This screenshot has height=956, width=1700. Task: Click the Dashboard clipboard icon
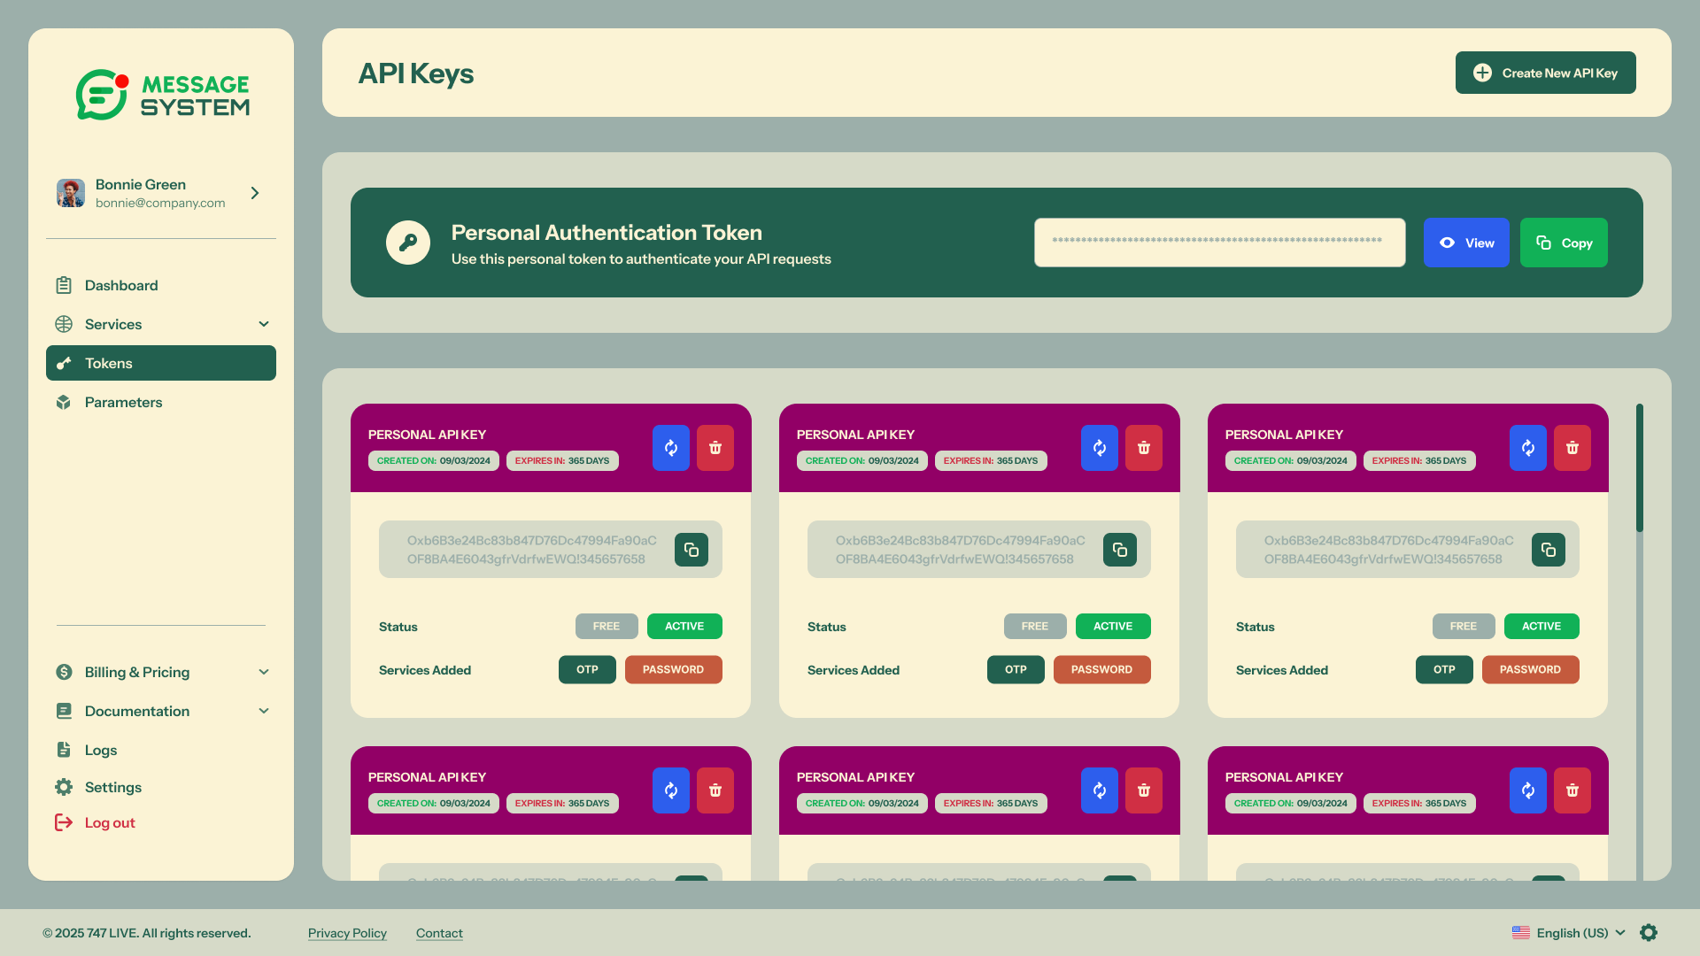[x=64, y=285]
